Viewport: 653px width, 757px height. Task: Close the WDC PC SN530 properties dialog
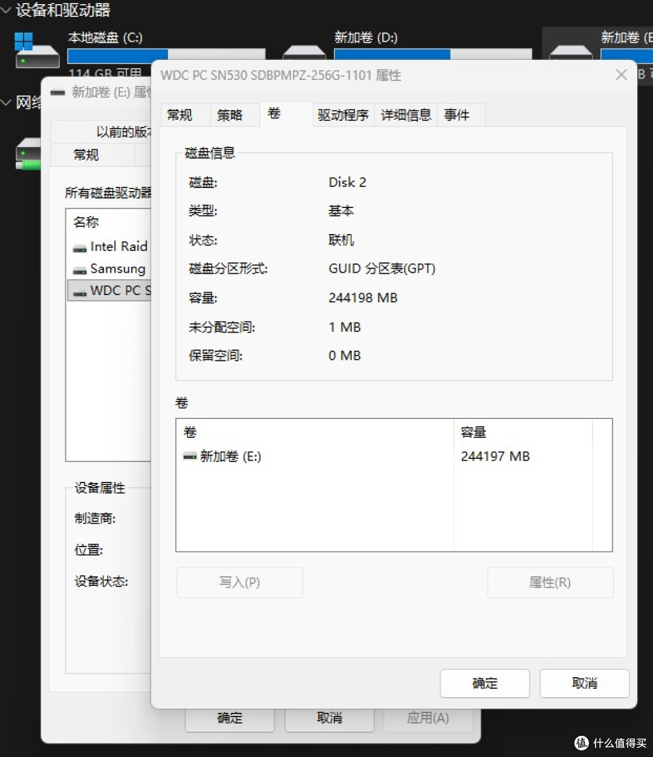coord(622,75)
